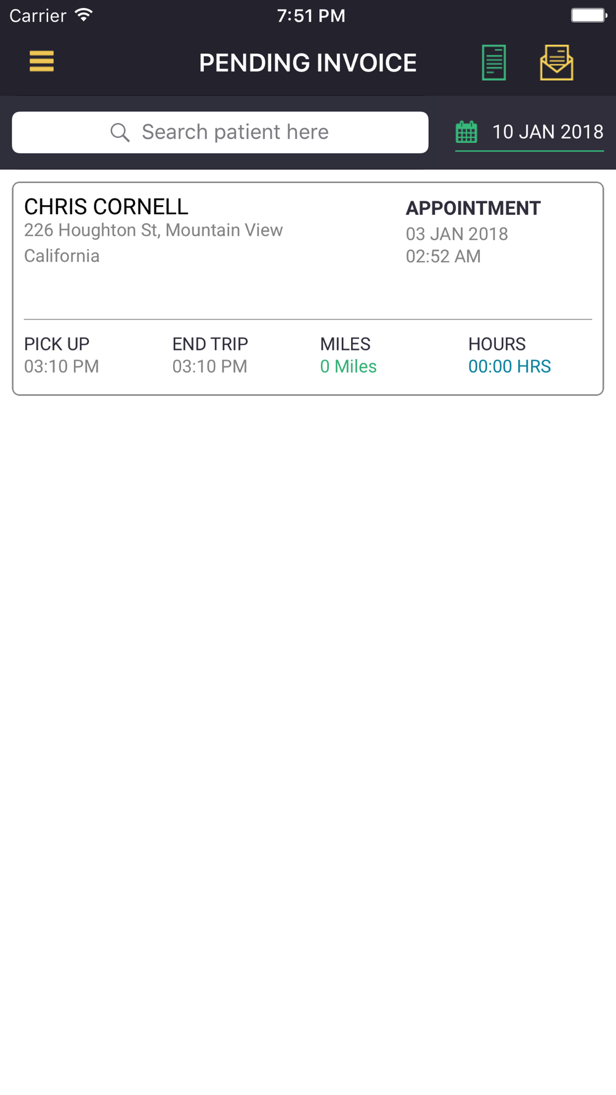Tap the PENDING INVOICE title
Screen dimensions: 616x1095
(x=307, y=63)
